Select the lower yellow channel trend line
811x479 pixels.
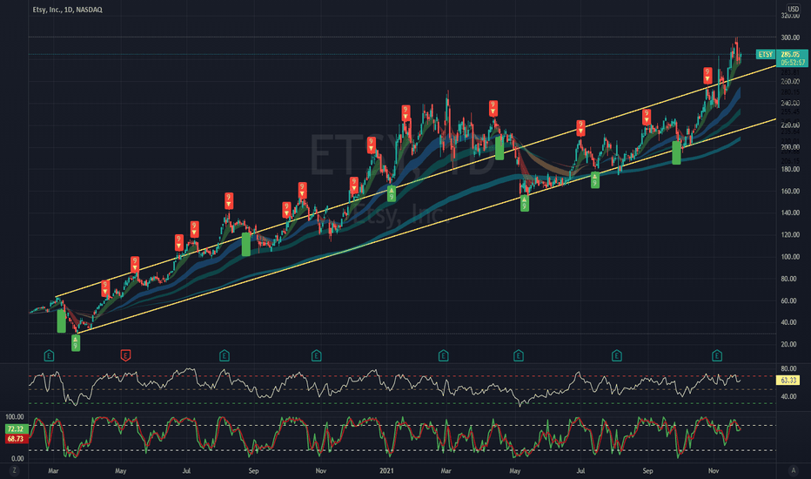(x=426, y=226)
